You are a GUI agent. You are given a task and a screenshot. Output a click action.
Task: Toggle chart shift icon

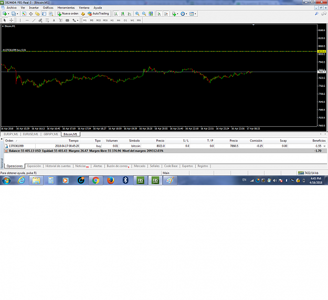(166, 14)
